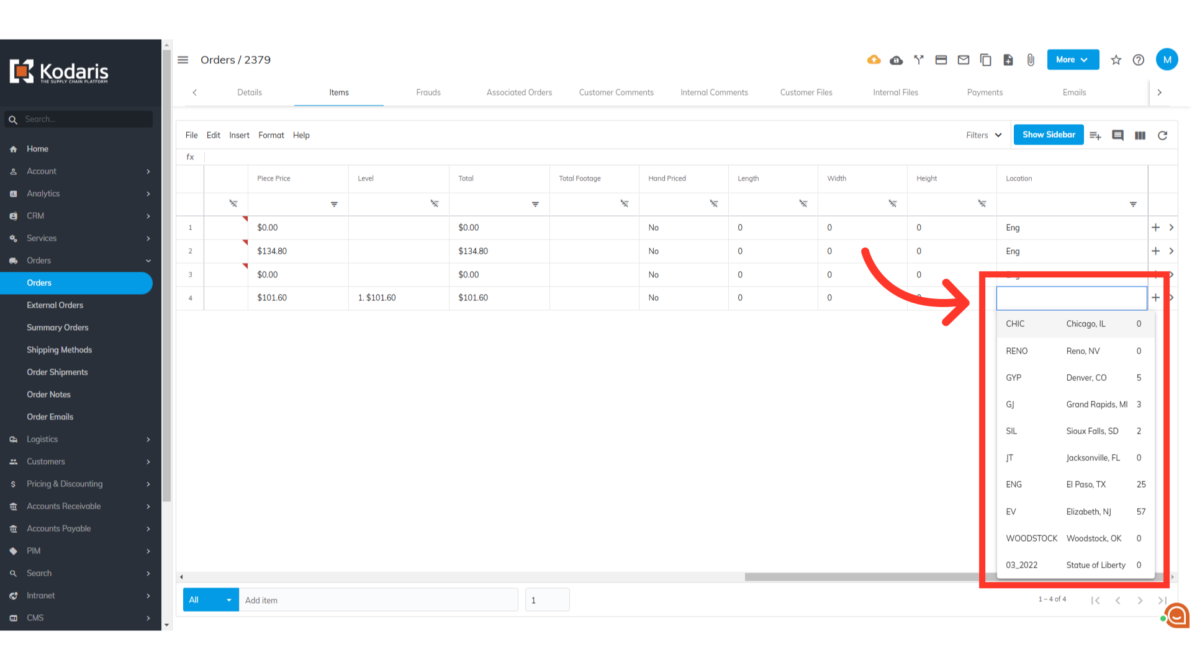Click the orange cloud upload icon
This screenshot has width=1192, height=670.
point(874,60)
